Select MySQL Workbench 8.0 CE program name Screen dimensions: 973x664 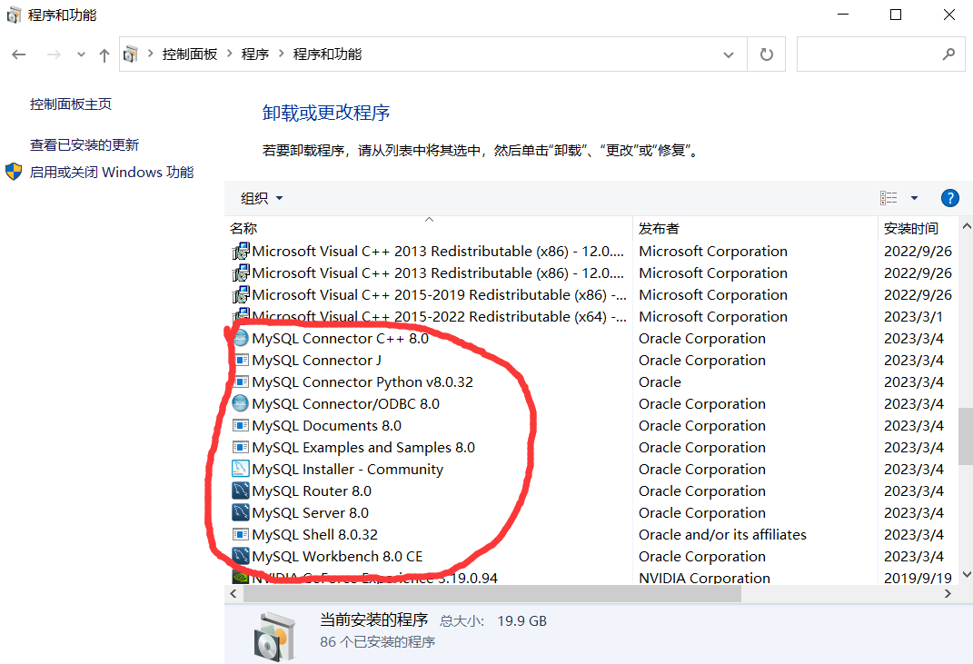[x=337, y=556]
